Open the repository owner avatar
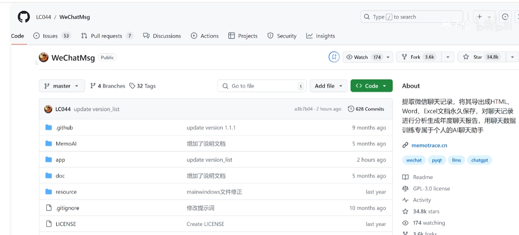 tap(44, 57)
